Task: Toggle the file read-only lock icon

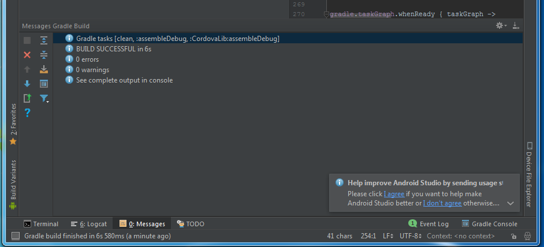Action: pos(513,236)
